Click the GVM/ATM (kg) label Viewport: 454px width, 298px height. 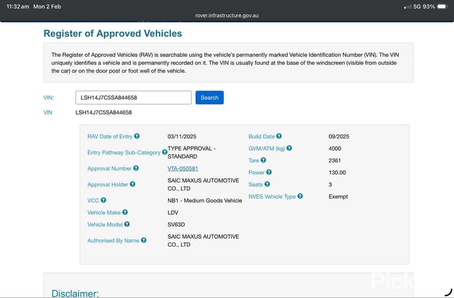coord(267,148)
